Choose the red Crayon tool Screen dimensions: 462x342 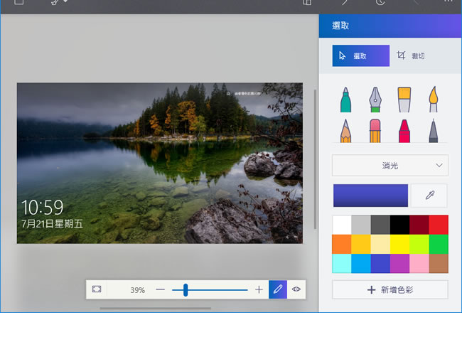point(404,131)
